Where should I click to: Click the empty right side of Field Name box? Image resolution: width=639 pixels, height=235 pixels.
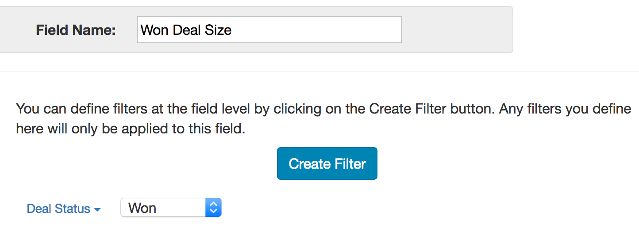coord(354,30)
